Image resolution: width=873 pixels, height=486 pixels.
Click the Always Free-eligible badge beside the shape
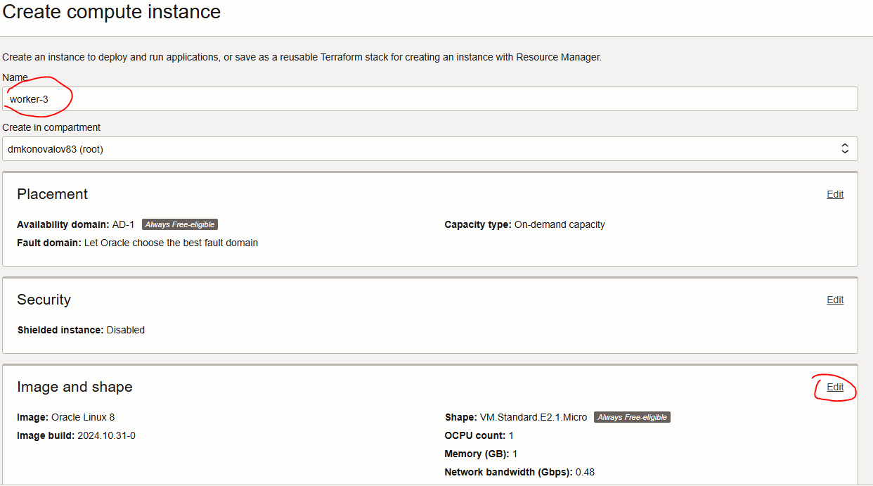tap(632, 418)
